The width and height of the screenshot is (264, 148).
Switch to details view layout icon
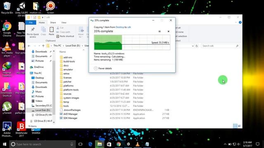[235, 126]
